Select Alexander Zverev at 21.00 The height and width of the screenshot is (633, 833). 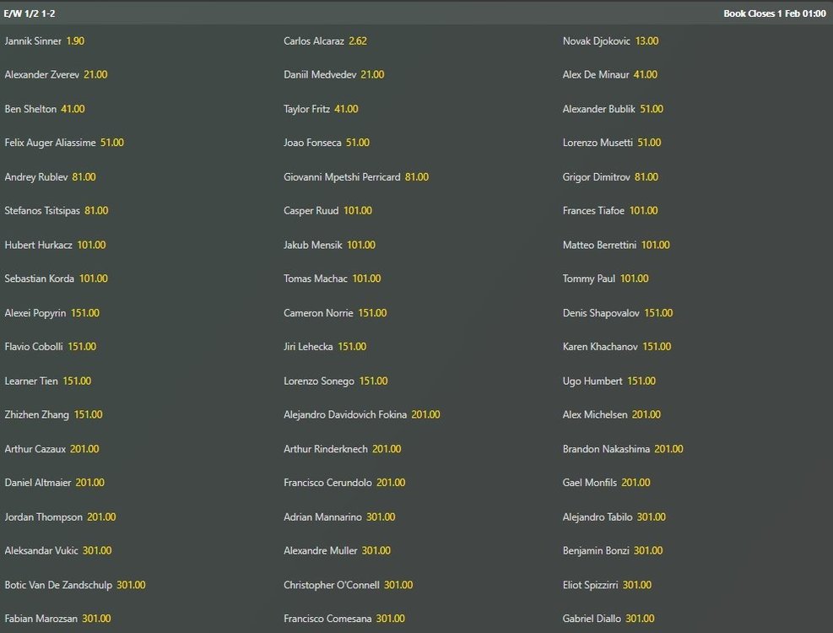coord(95,74)
